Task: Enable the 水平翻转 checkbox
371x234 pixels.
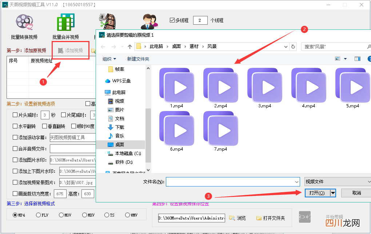Action: click(x=15, y=126)
